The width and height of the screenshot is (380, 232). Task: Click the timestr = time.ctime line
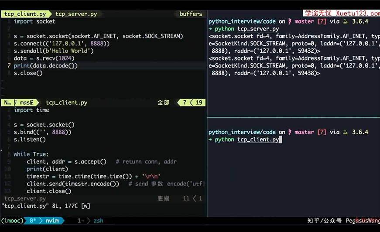(x=93, y=176)
